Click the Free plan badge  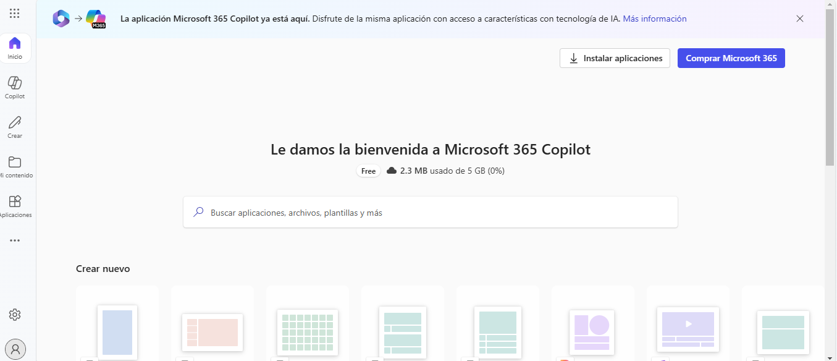(368, 171)
